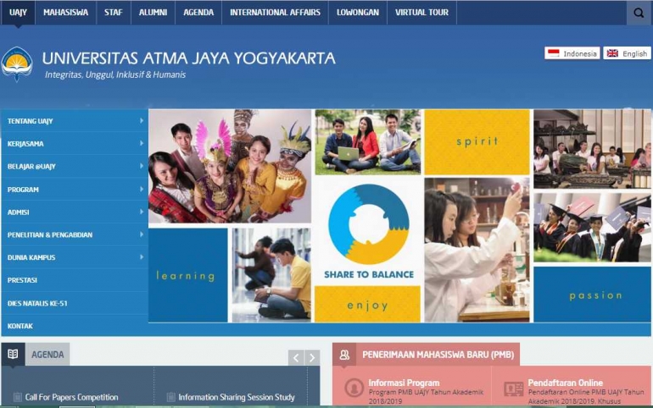Open the Virtual Tour tab
Screen dimensions: 653x408
point(421,13)
